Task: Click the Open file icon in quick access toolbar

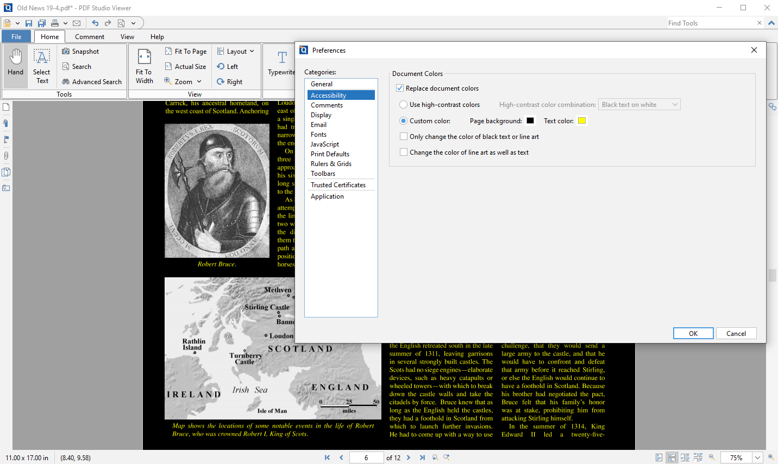Action: pos(7,23)
